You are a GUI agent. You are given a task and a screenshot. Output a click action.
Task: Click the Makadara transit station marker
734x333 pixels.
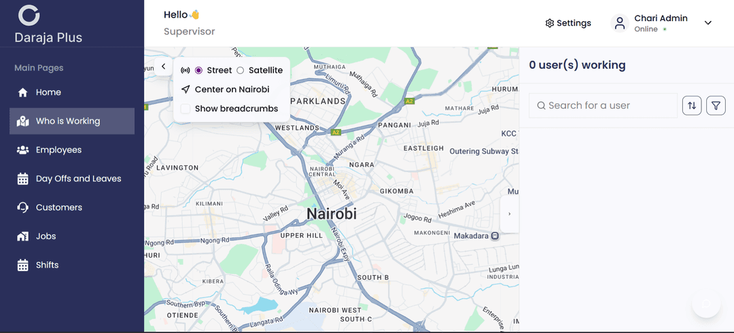pyautogui.click(x=495, y=236)
